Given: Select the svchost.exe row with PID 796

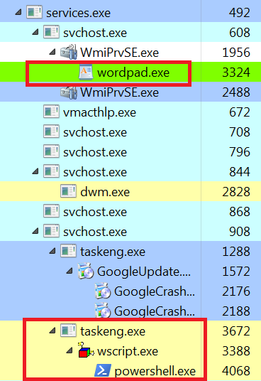Looking at the screenshot, I should pyautogui.click(x=130, y=152).
